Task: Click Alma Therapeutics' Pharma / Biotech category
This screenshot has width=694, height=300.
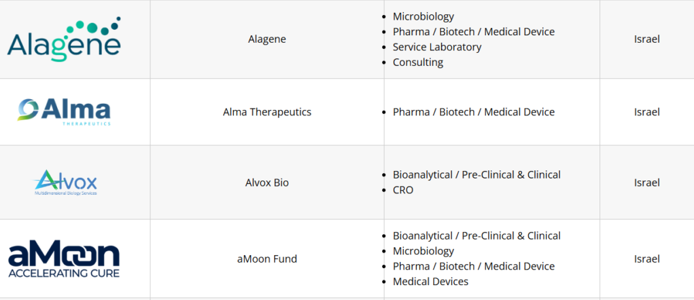Action: (x=473, y=112)
